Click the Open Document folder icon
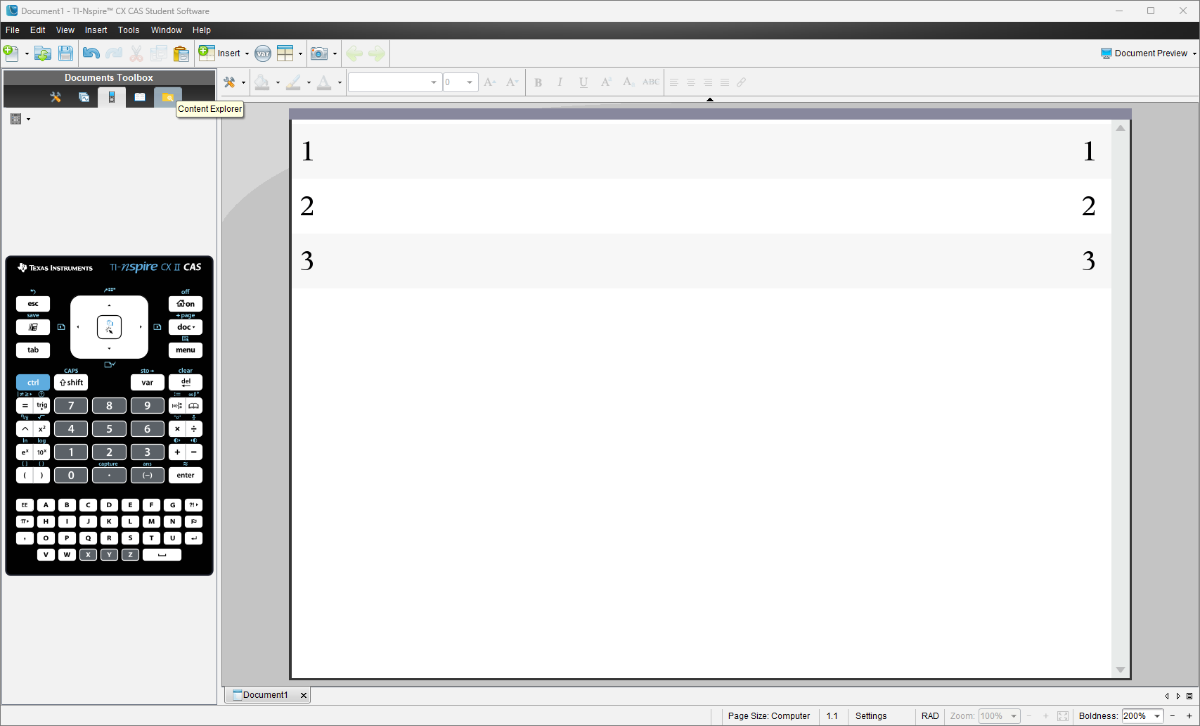 (x=43, y=53)
